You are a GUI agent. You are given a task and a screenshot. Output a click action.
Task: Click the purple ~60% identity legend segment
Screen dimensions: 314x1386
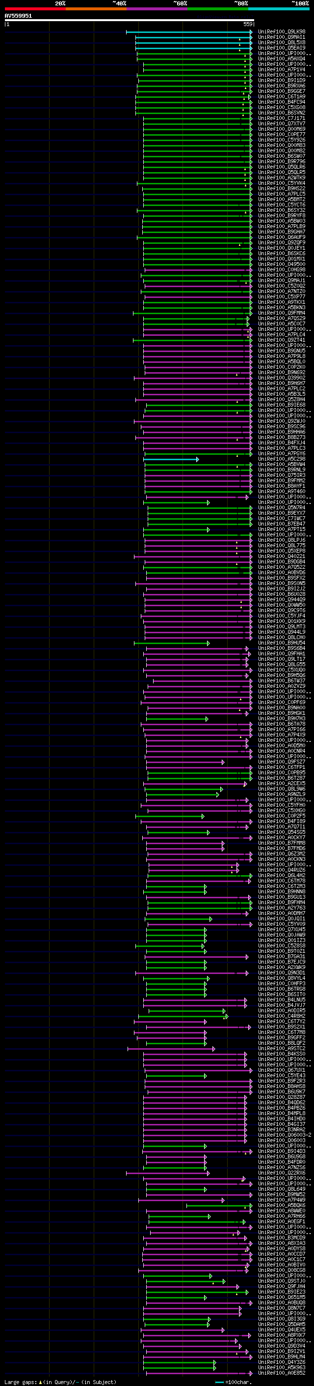[157, 9]
